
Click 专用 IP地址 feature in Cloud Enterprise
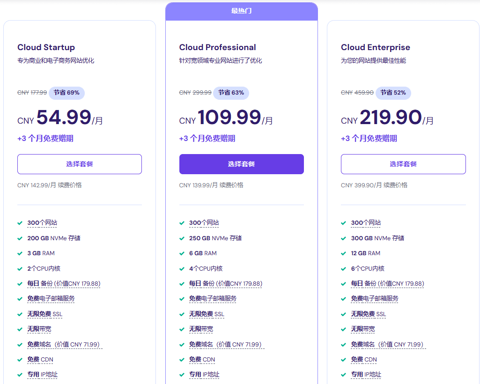tap(366, 375)
